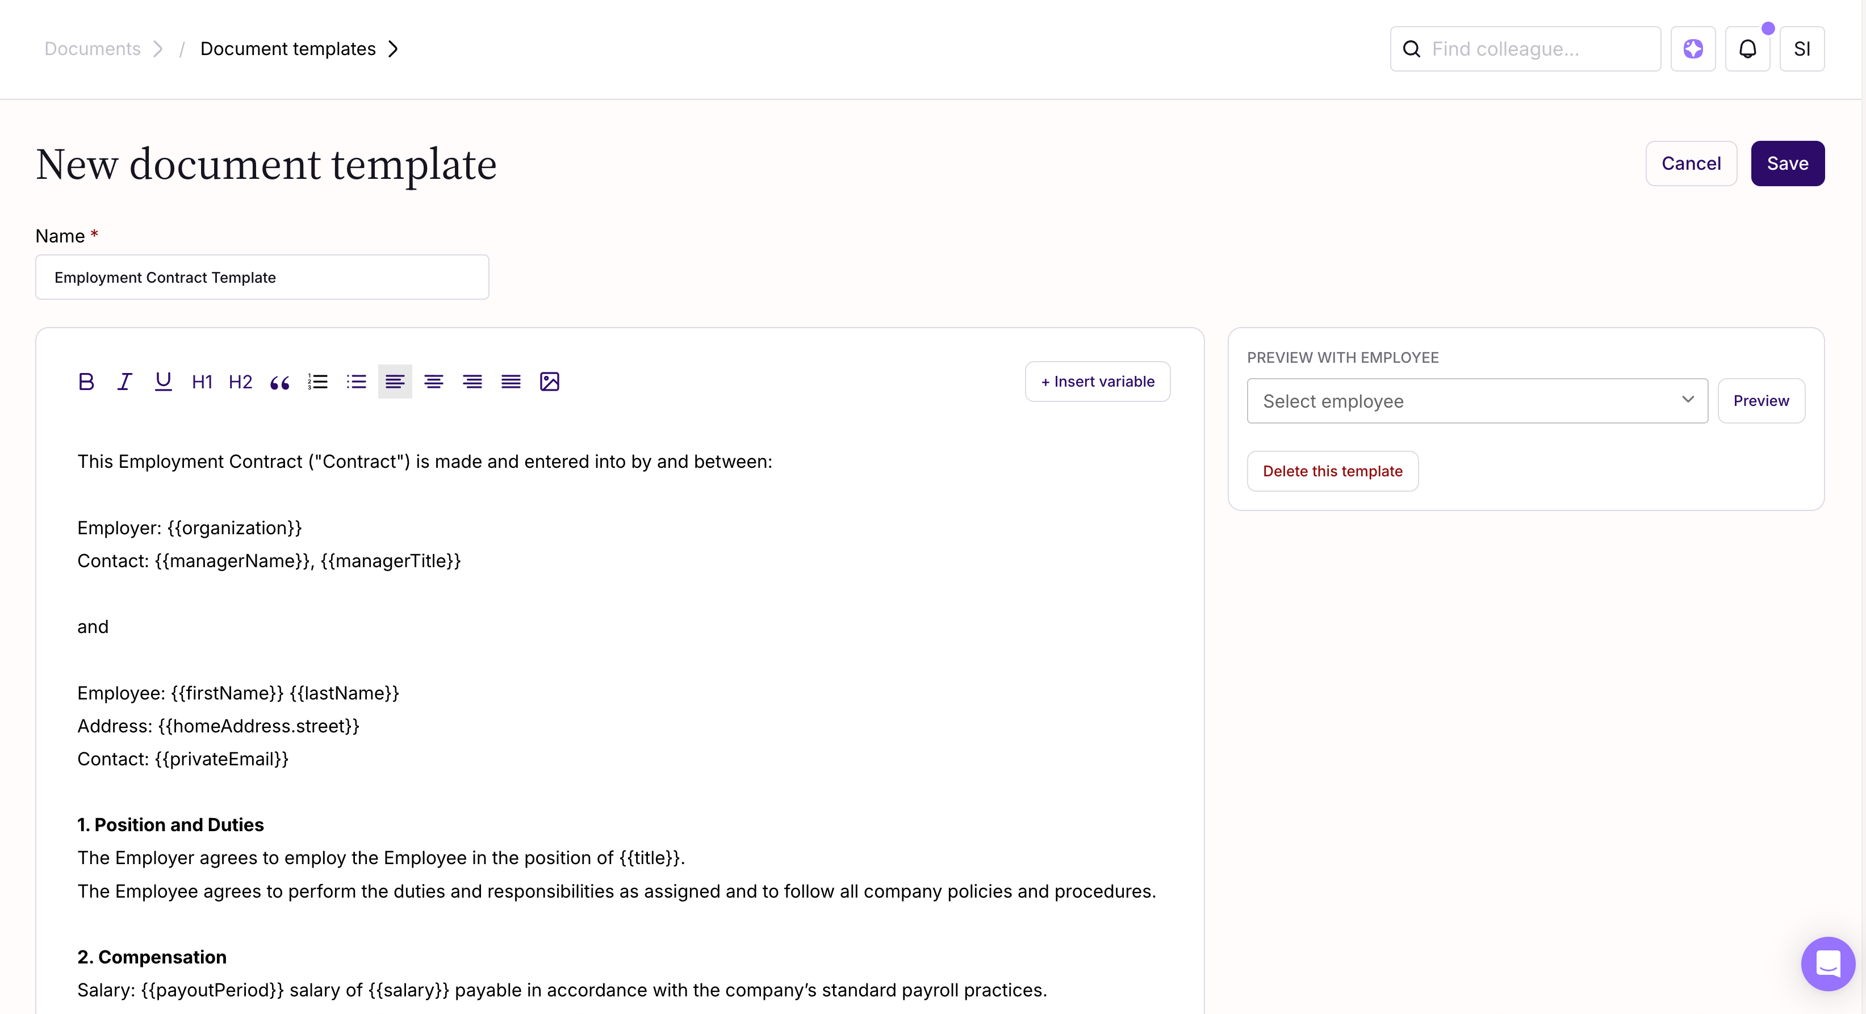This screenshot has width=1866, height=1014.
Task: Justify the text alignment
Action: click(x=511, y=382)
